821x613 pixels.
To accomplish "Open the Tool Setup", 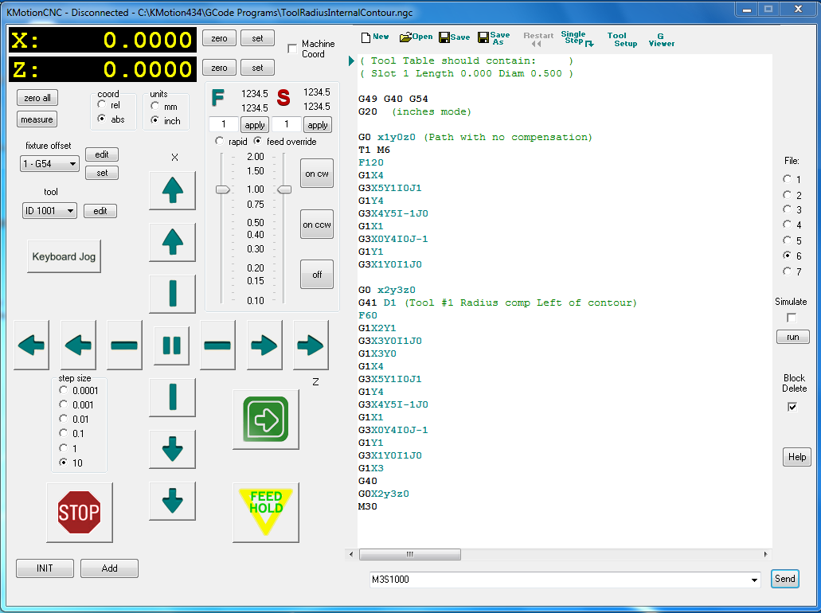I will (621, 39).
